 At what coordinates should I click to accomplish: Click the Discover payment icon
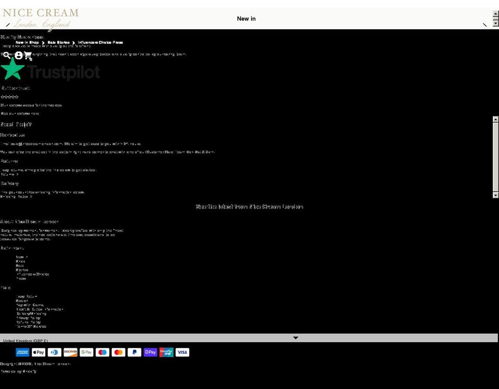coord(70,352)
